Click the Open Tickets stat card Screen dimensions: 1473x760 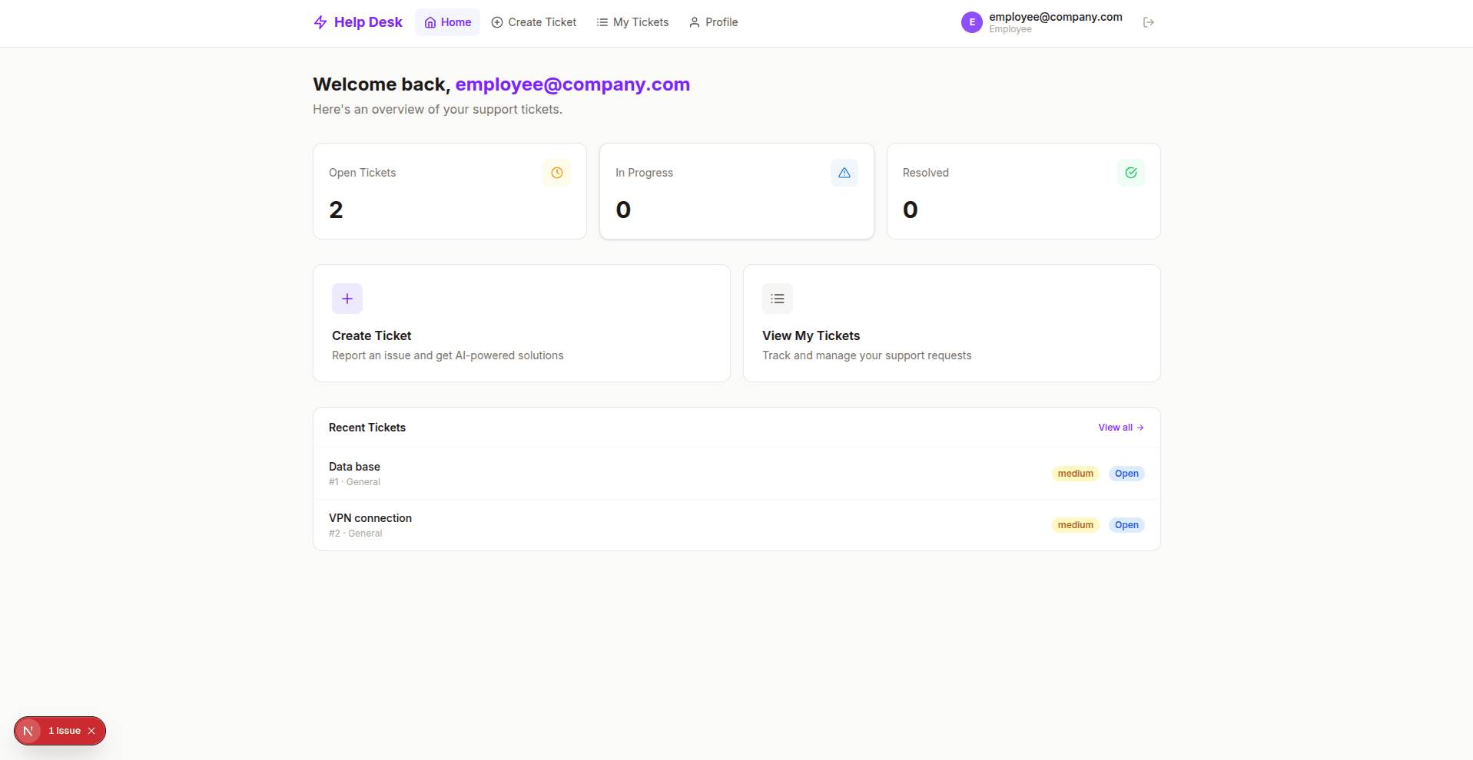coord(450,191)
